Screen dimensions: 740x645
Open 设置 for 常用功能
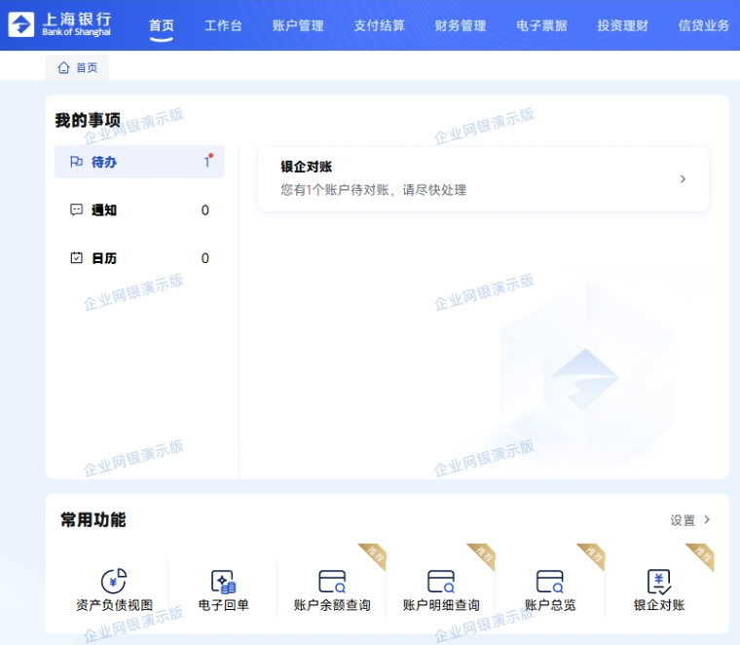click(x=683, y=520)
